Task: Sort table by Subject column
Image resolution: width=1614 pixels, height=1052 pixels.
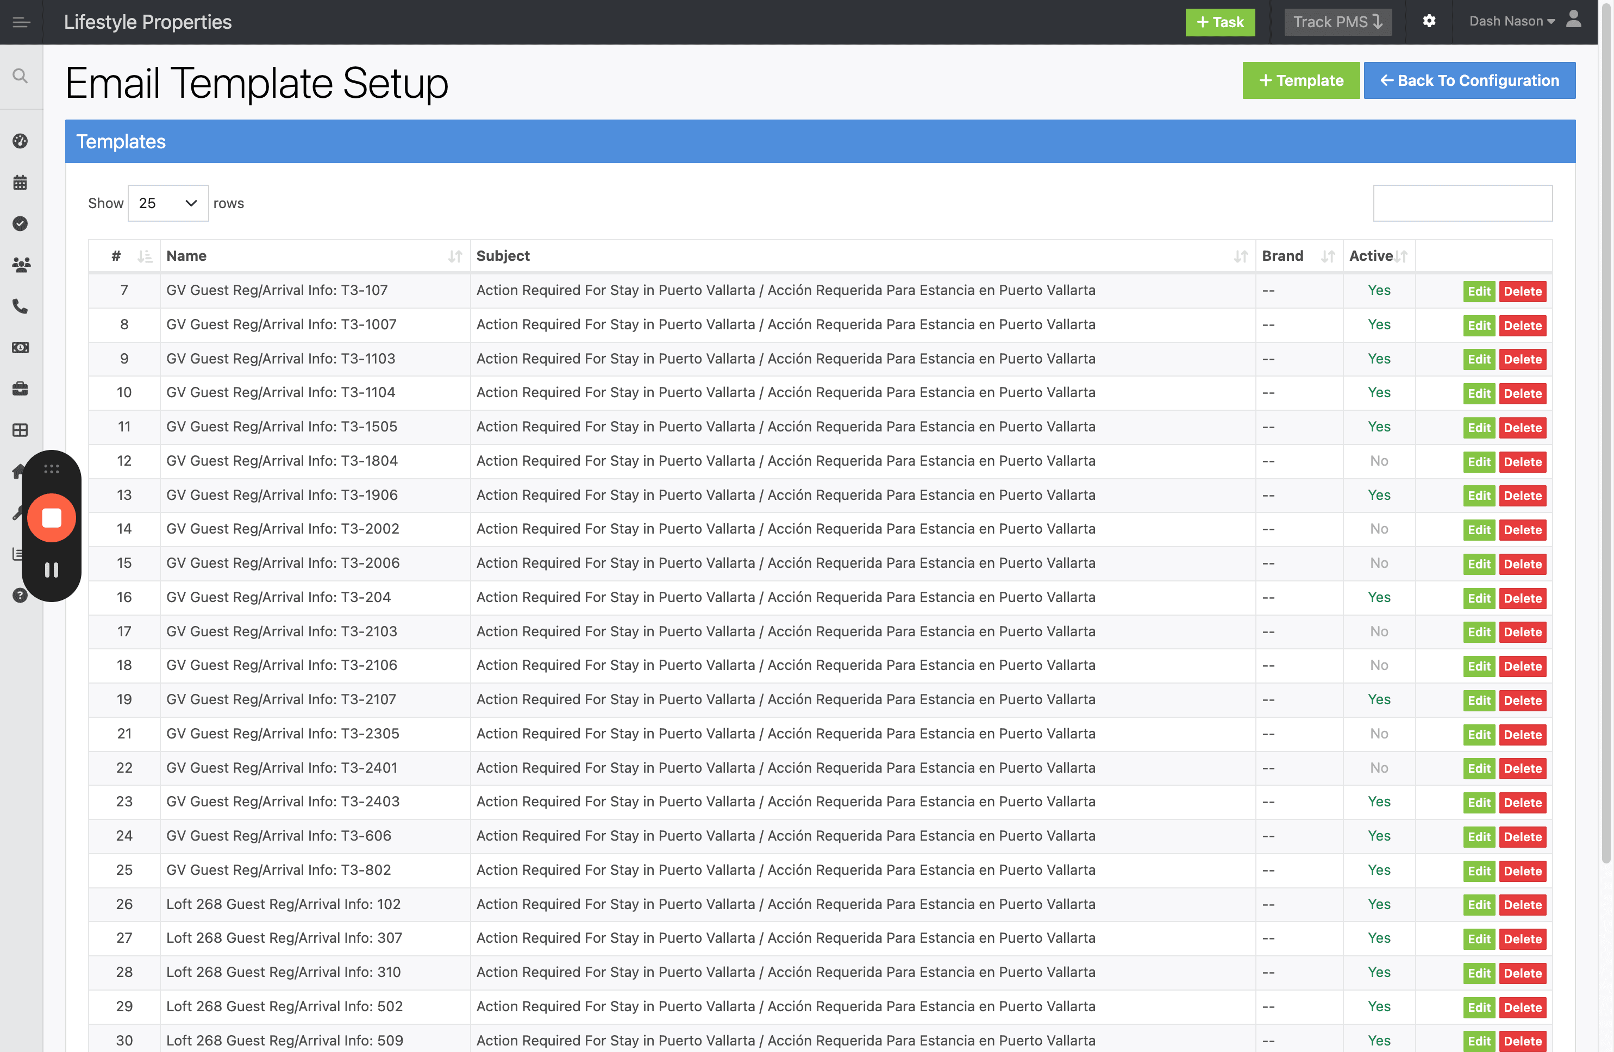Action: pos(862,256)
